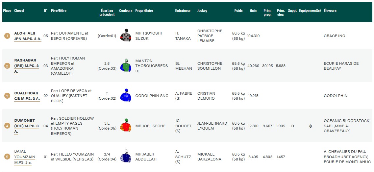
Task: Open the DUMONET (IRE) horse link
Action: coord(26,126)
